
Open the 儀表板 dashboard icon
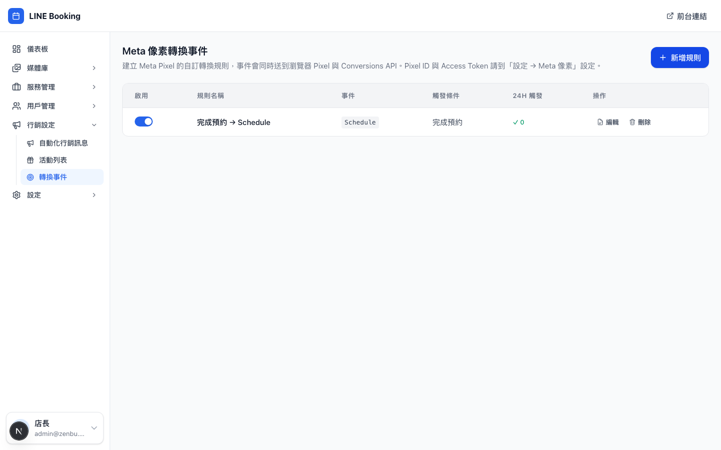[17, 49]
